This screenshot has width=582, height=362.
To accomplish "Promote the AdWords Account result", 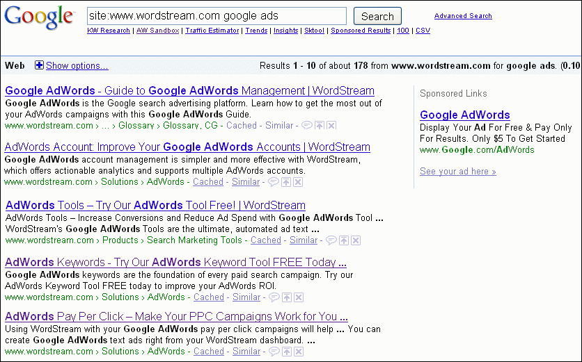I will pyautogui.click(x=286, y=182).
